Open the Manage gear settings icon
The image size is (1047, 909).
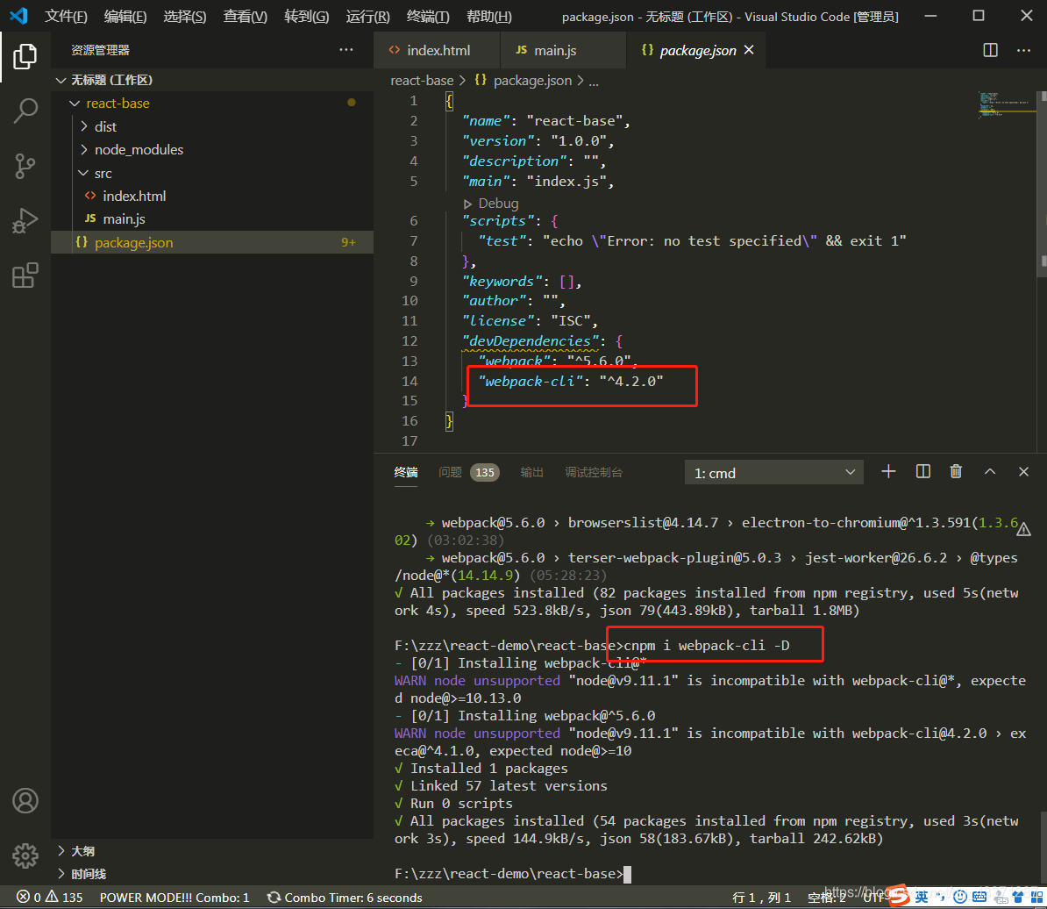coord(25,855)
